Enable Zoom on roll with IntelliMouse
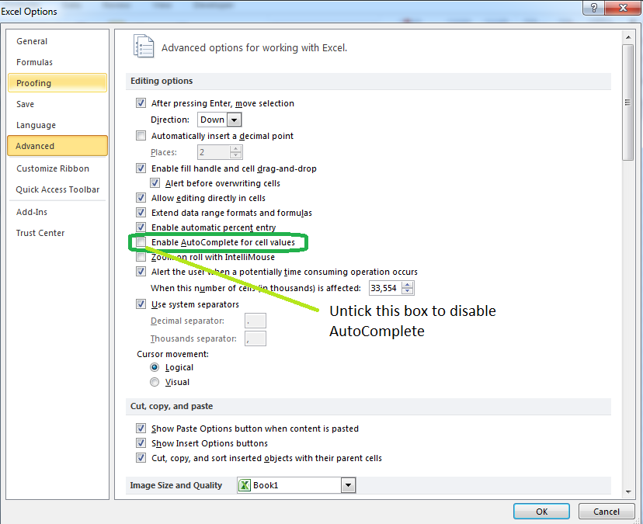 coord(141,257)
